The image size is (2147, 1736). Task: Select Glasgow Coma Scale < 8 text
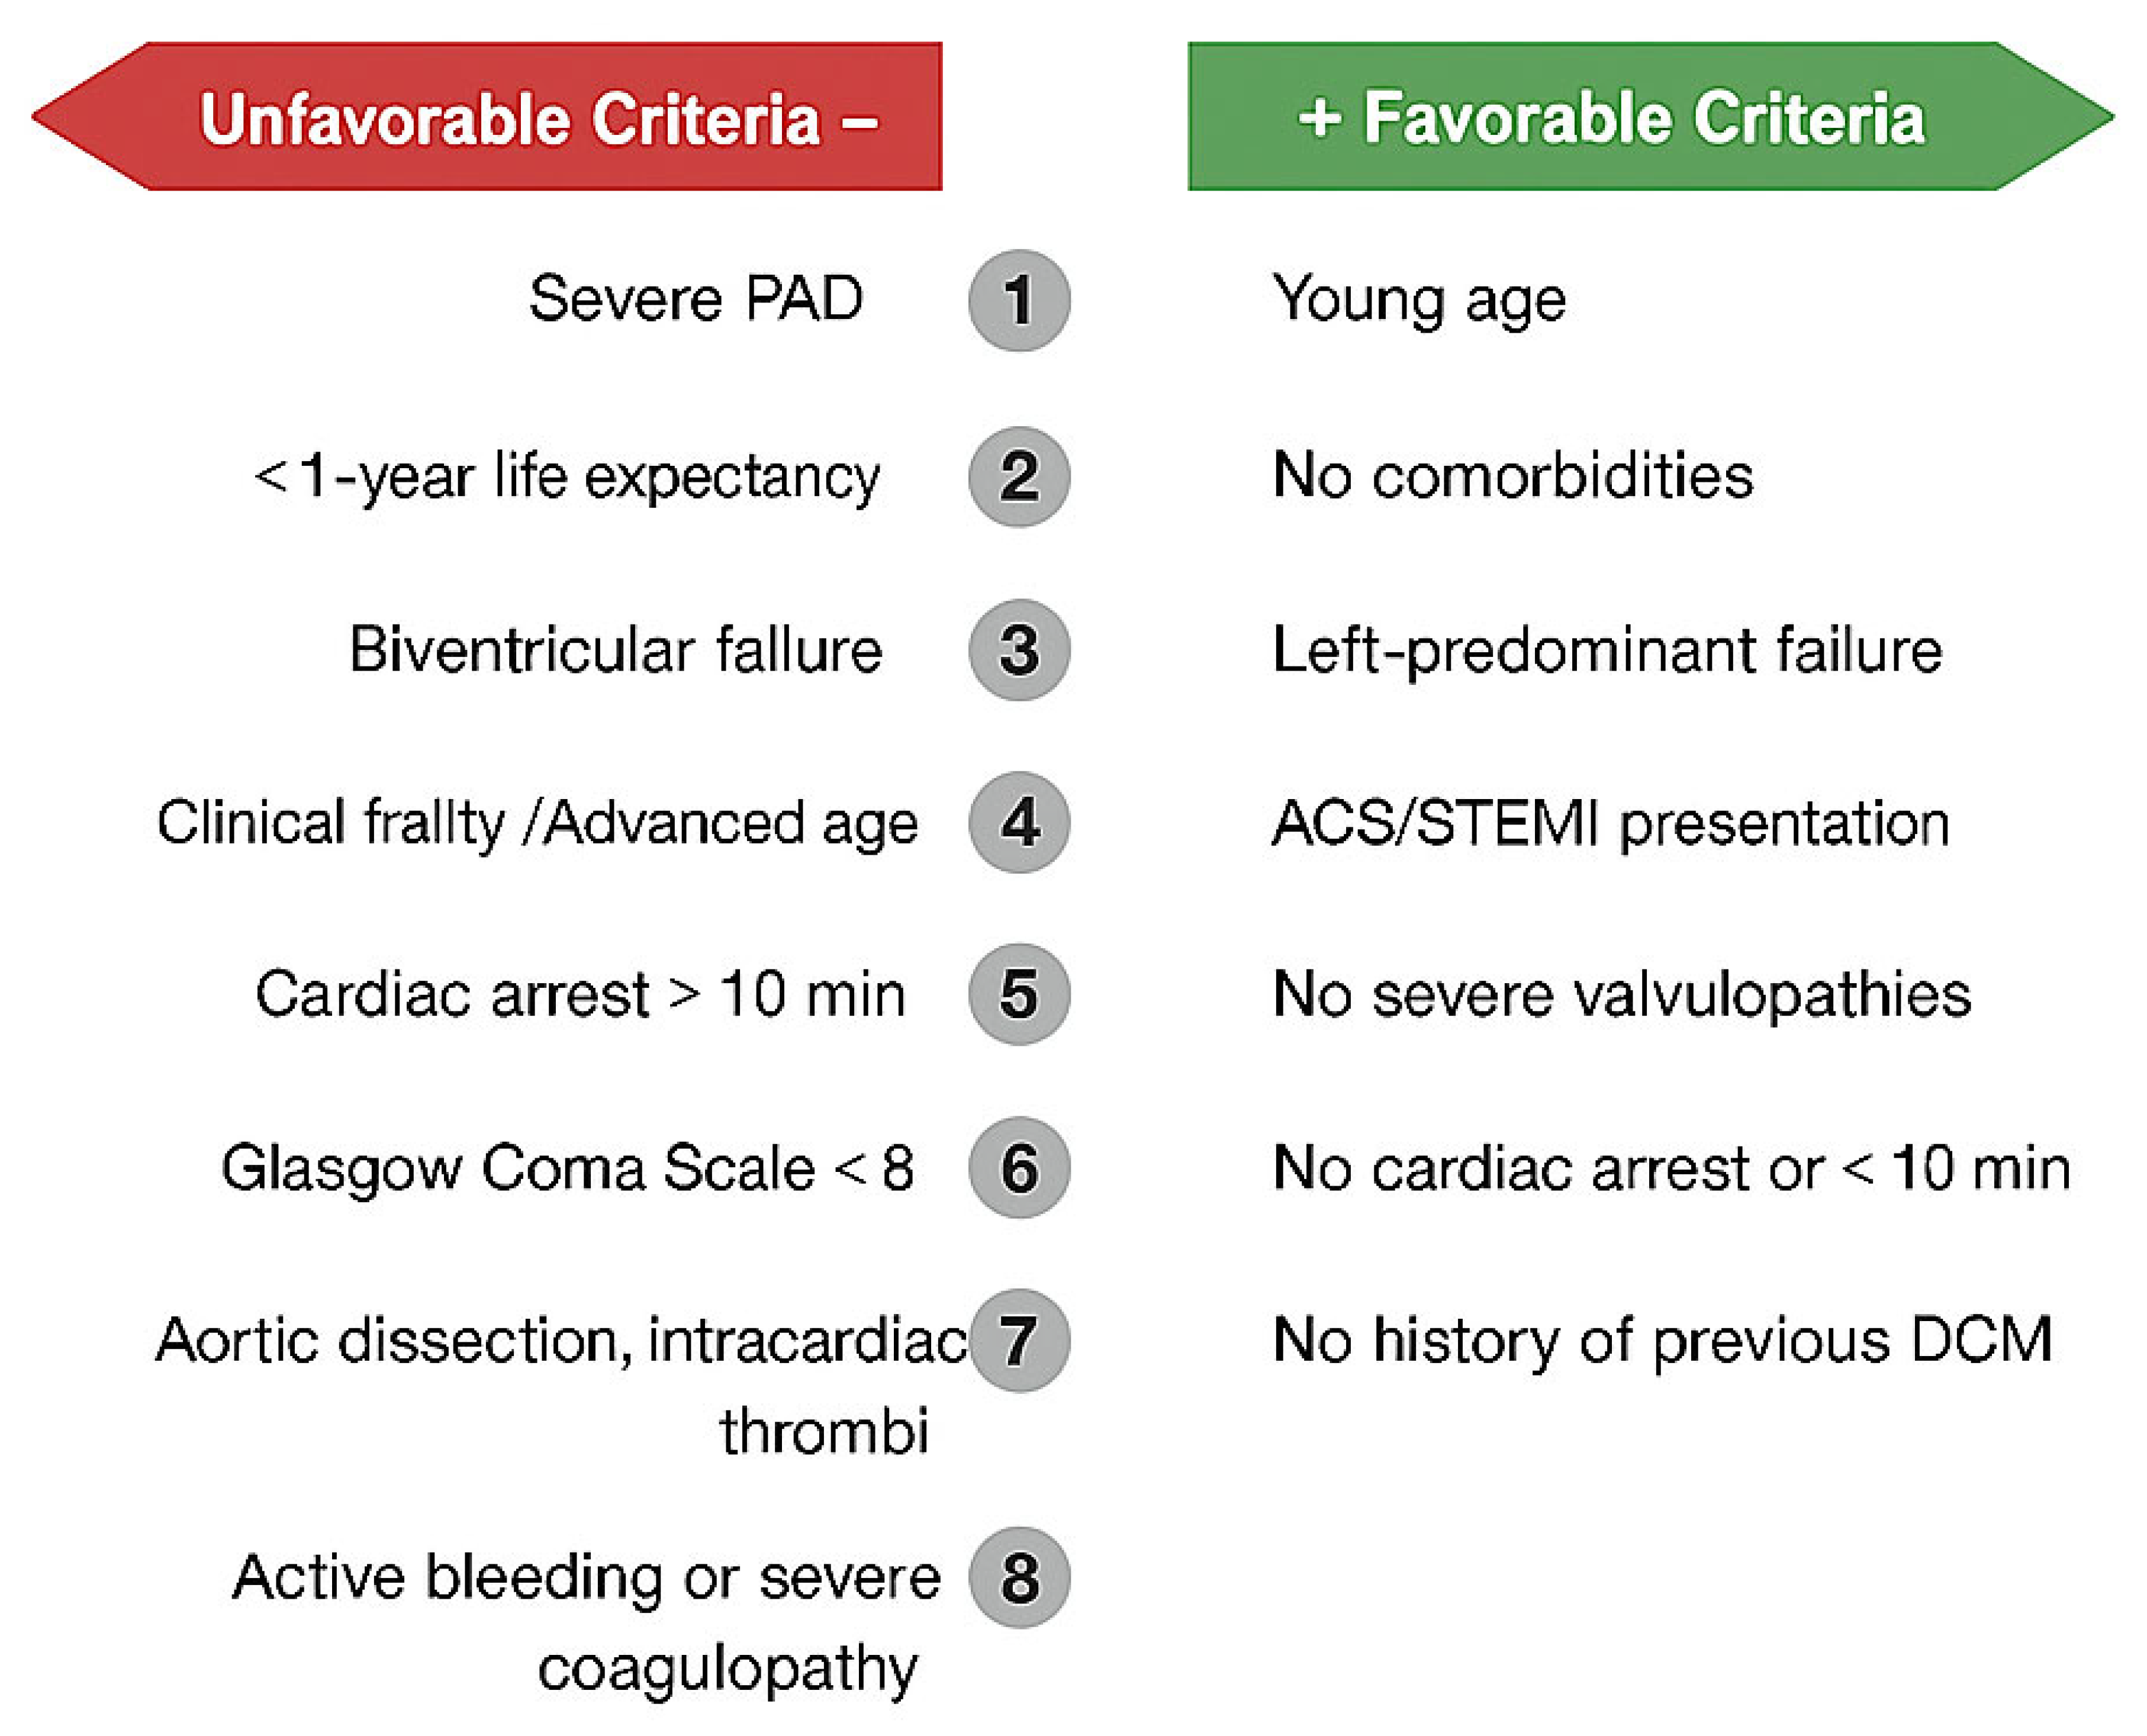tap(567, 1168)
